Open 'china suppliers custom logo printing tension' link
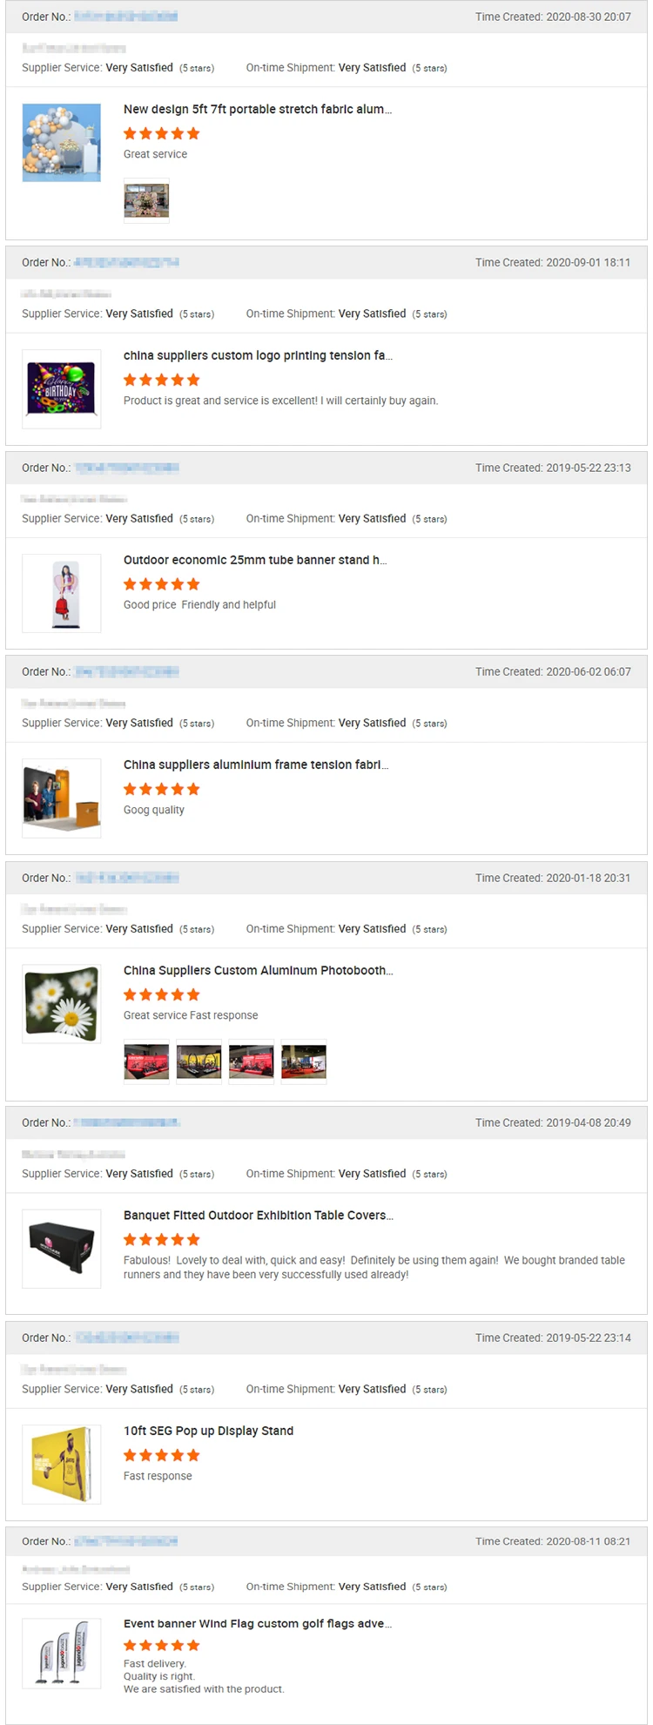This screenshot has width=653, height=1725. pyautogui.click(x=258, y=355)
